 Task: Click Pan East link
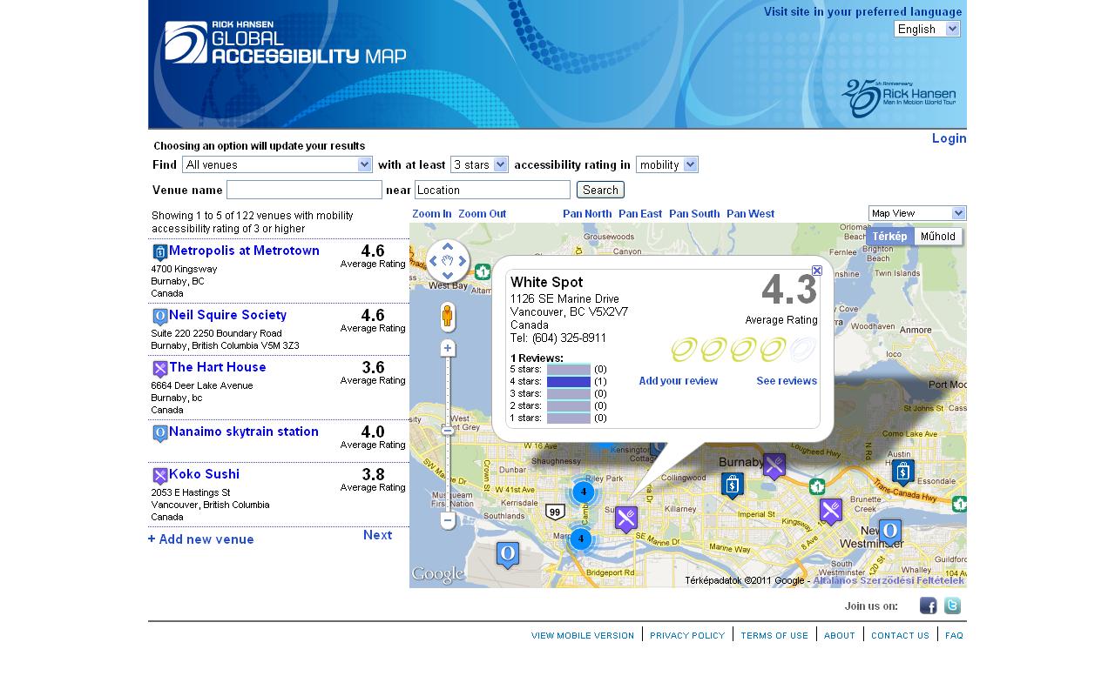(640, 214)
